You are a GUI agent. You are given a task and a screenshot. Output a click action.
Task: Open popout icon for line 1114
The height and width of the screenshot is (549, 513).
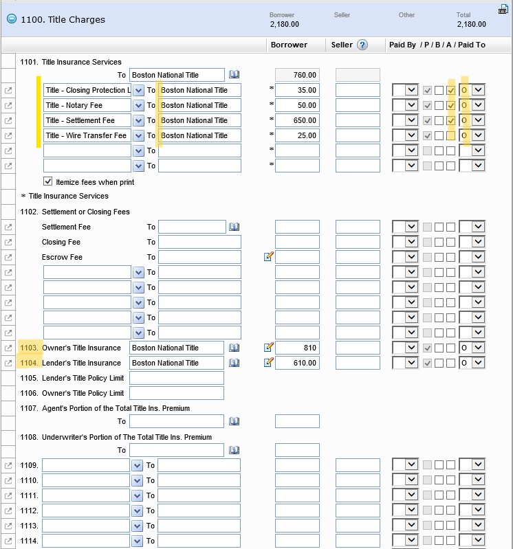point(8,541)
